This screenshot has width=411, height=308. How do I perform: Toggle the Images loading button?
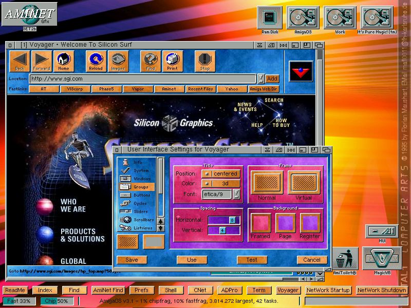tap(118, 61)
